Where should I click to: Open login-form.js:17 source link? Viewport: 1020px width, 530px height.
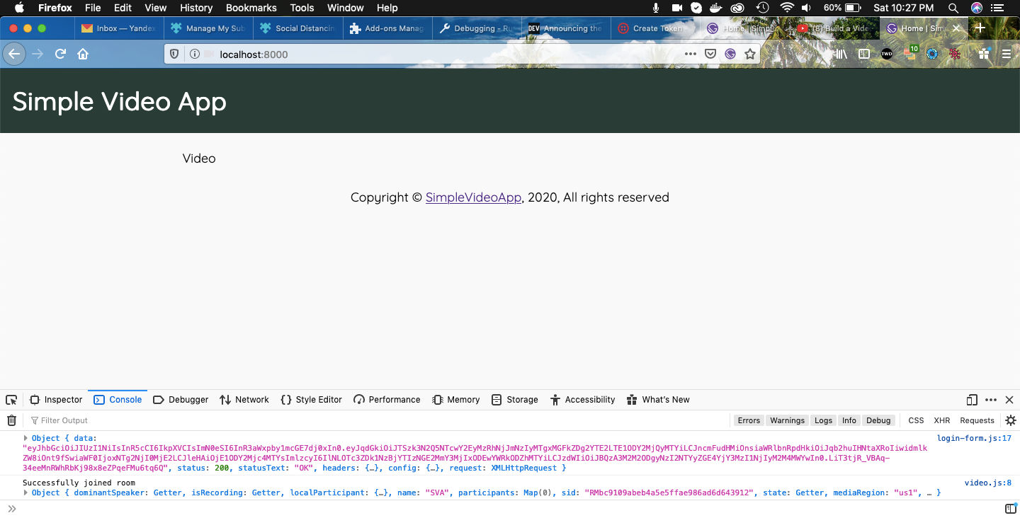coord(974,439)
